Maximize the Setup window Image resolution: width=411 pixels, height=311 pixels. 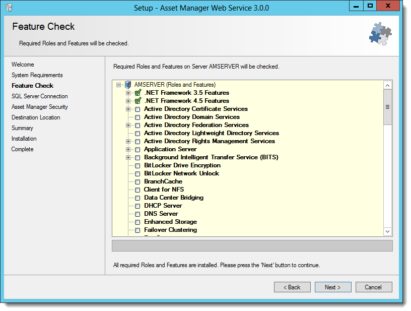(370, 6)
